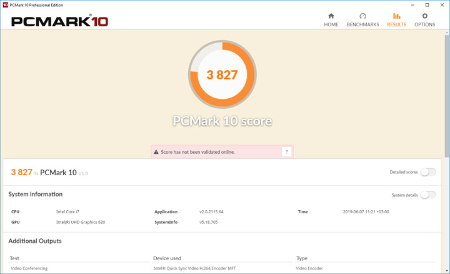Select the Results bar chart icon

397,16
